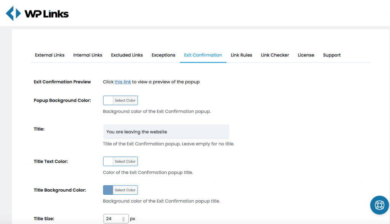Click the Title Size stepper arrows

coord(123,219)
